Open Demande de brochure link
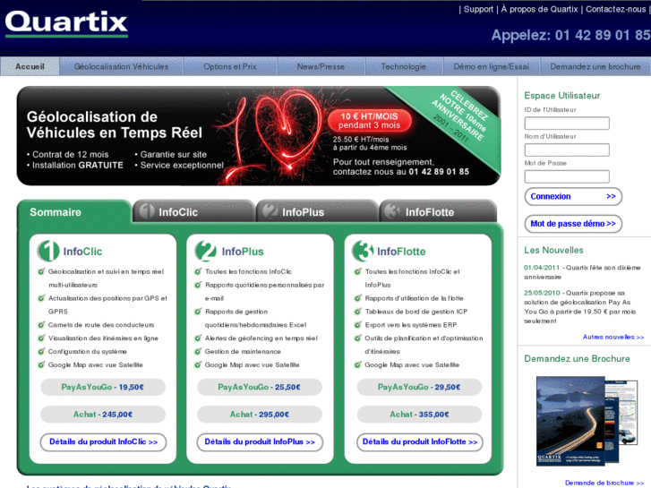Screen dimensions: 651x488 pyautogui.click(x=604, y=483)
